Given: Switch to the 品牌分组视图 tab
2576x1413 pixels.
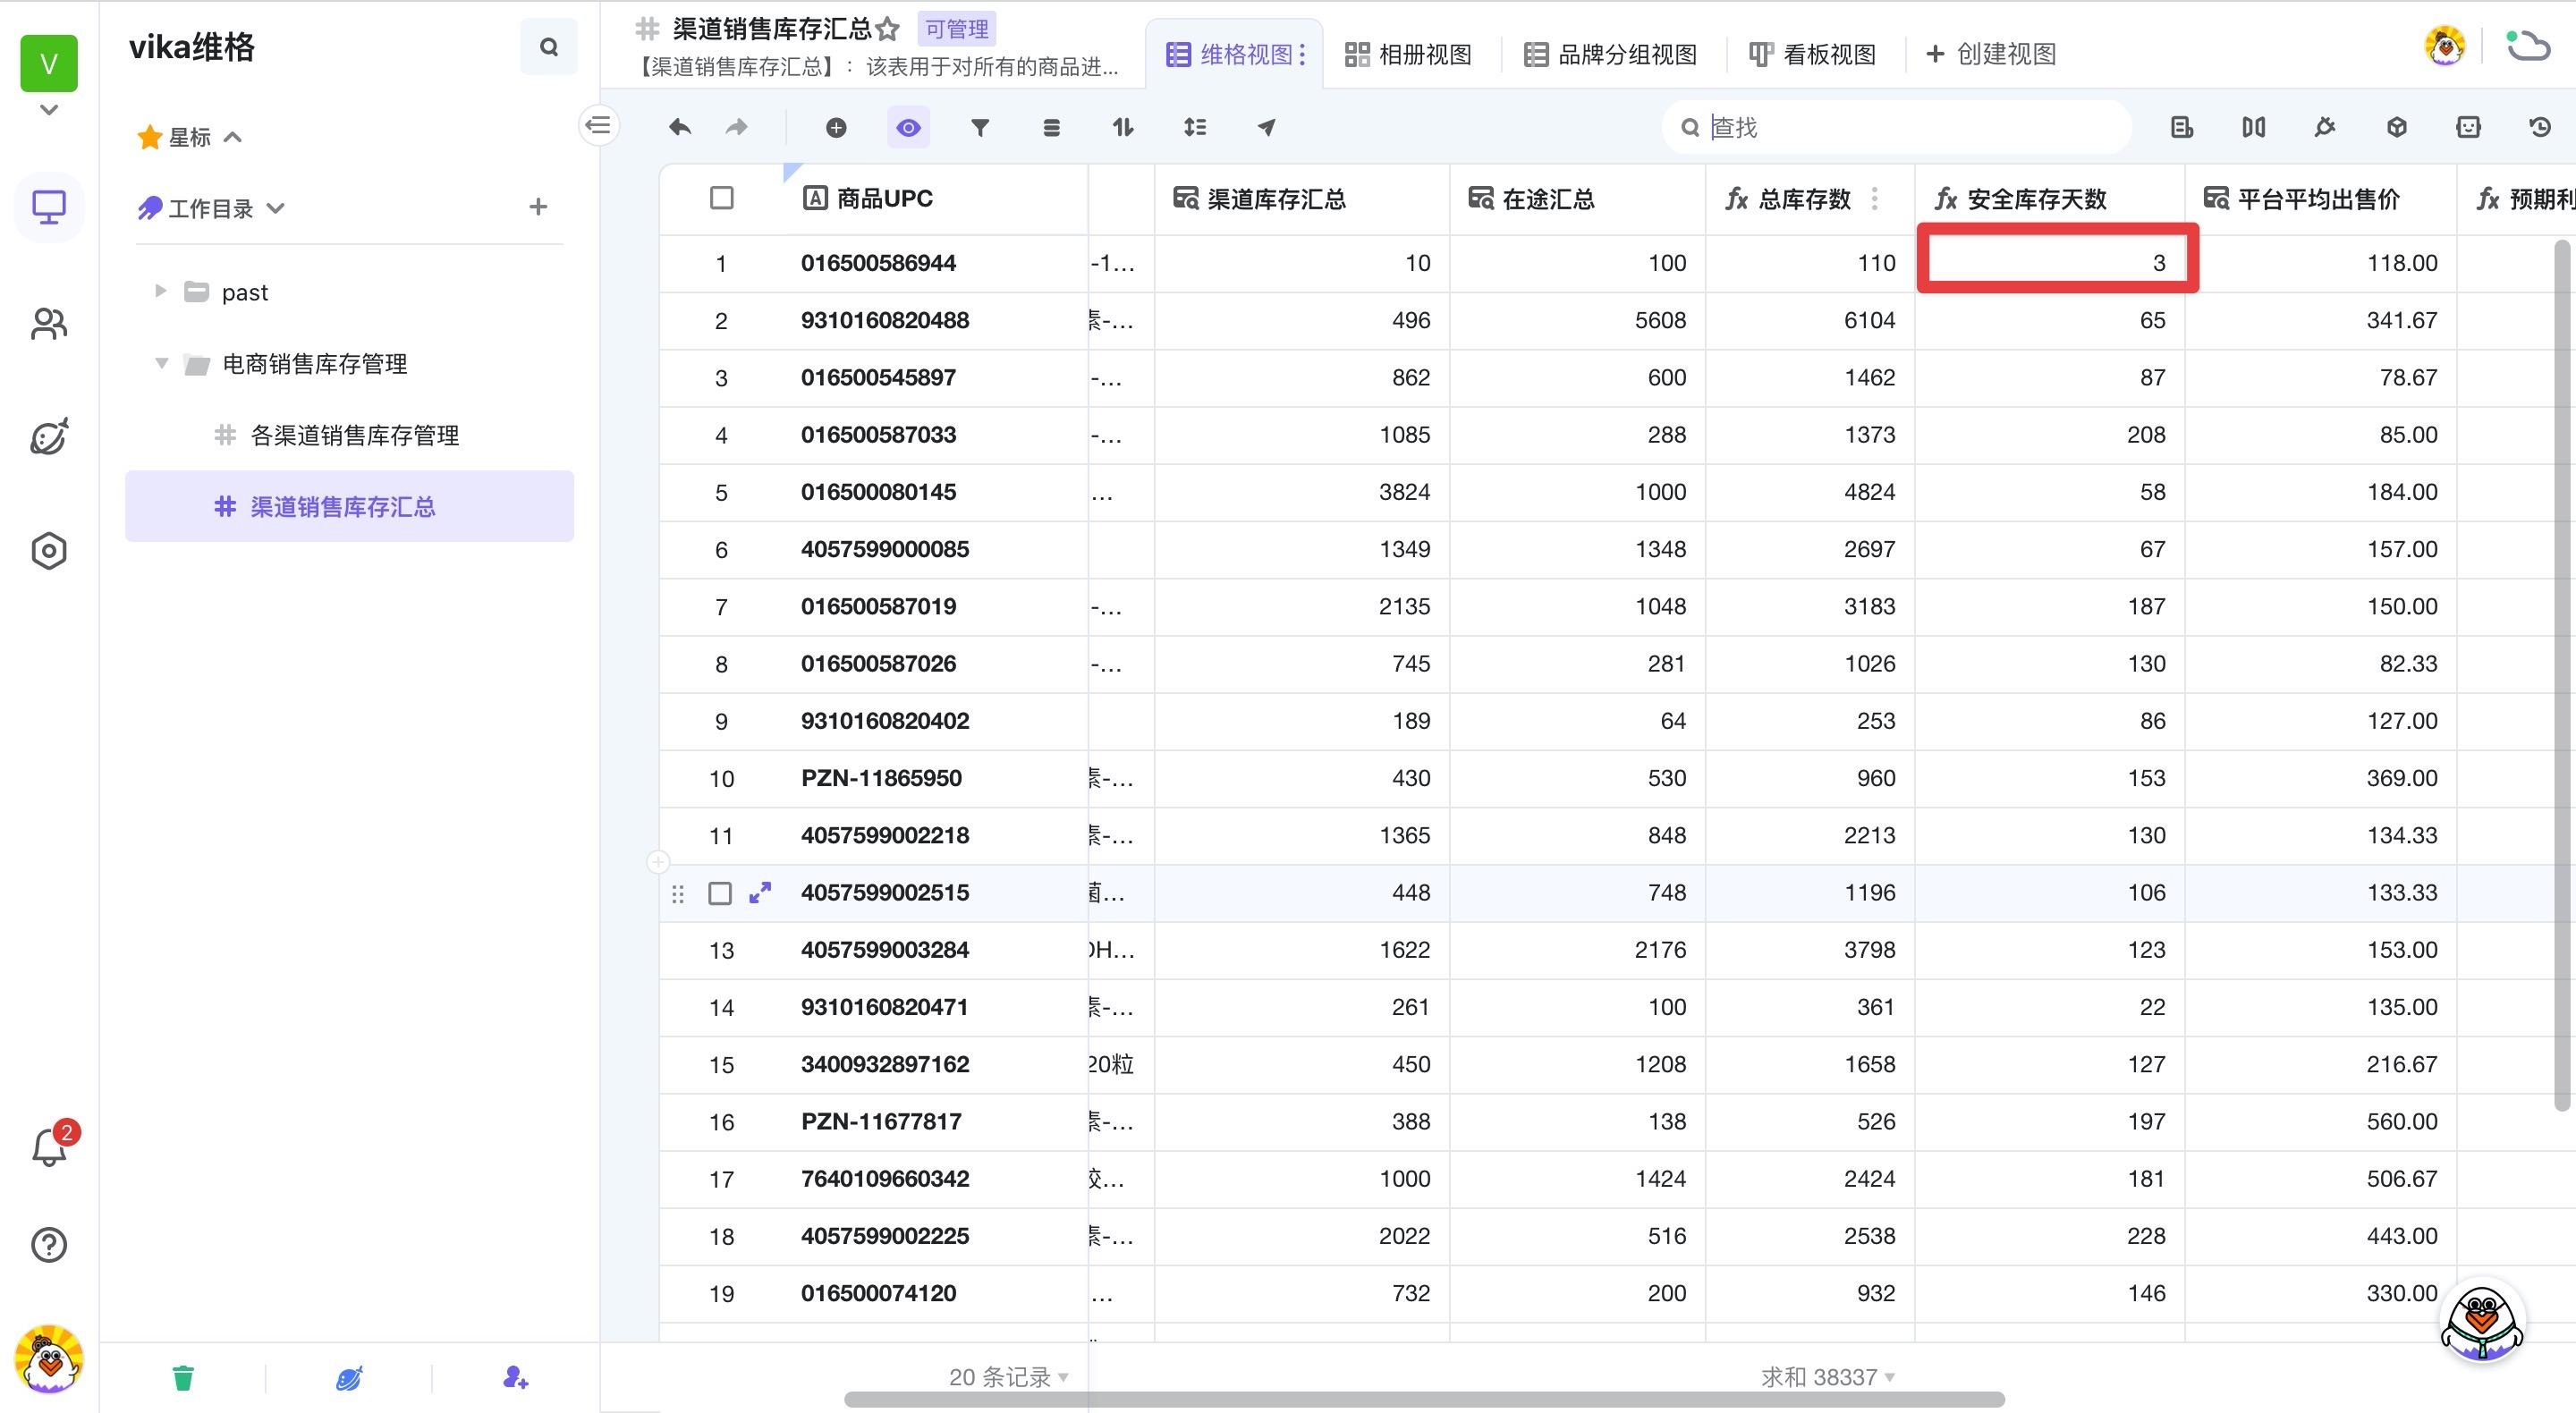Looking at the screenshot, I should (x=1610, y=54).
